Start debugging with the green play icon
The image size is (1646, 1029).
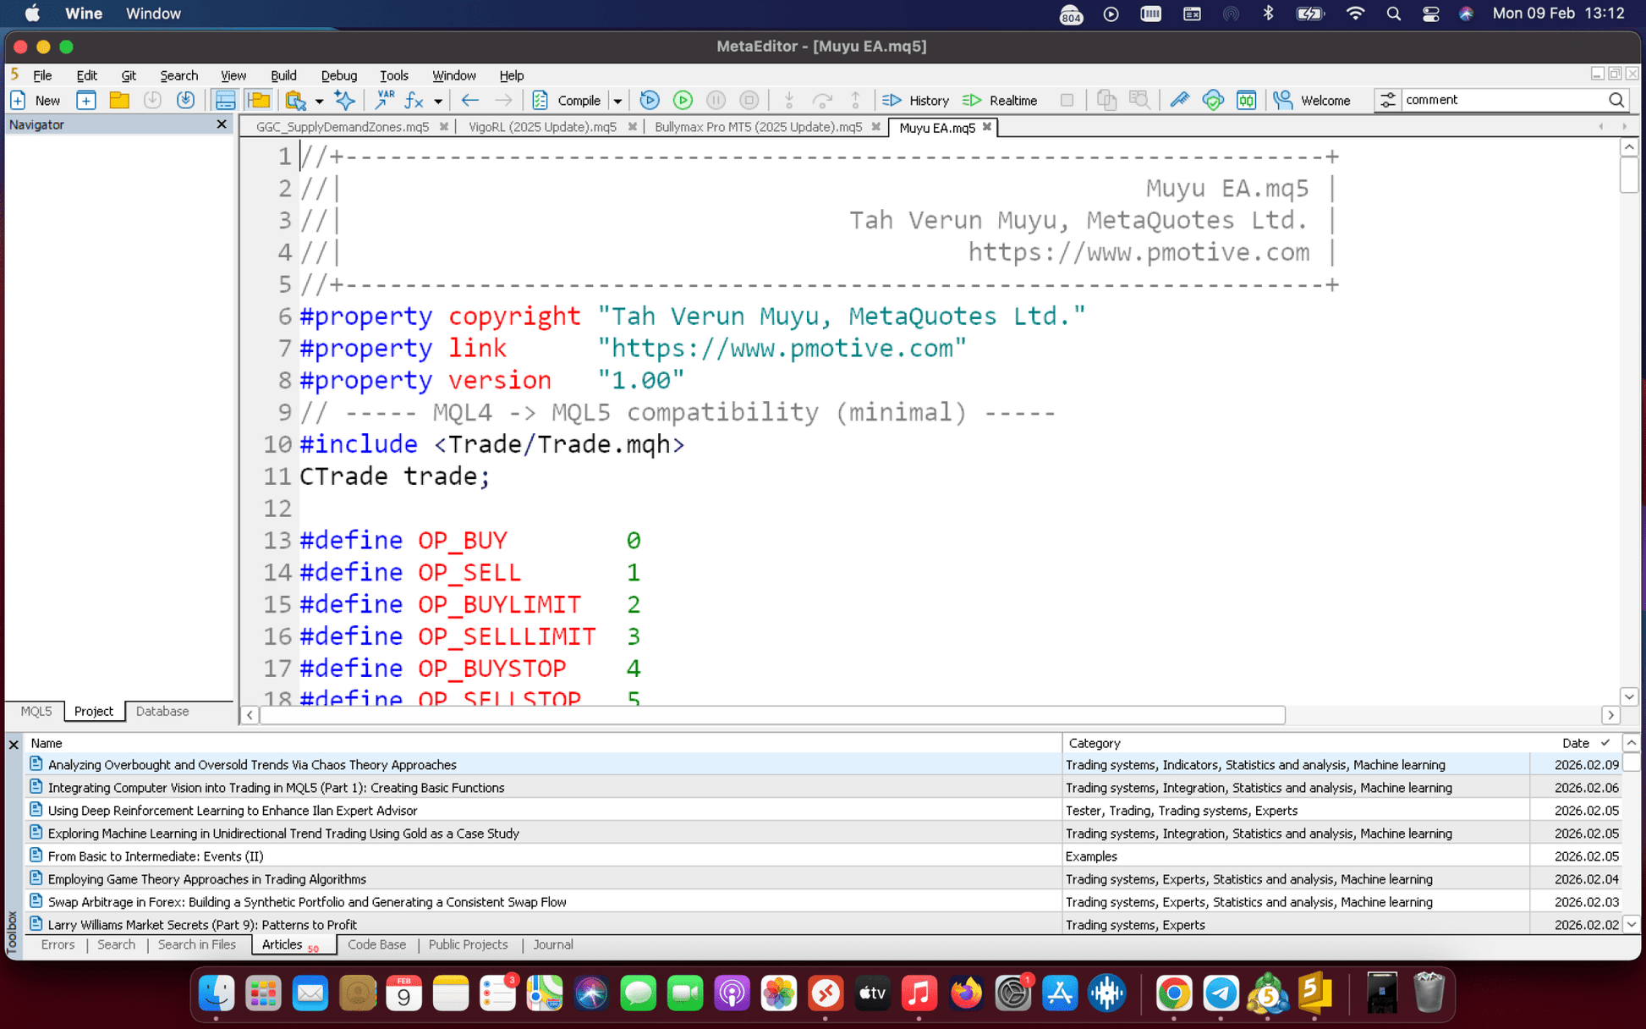tap(683, 100)
